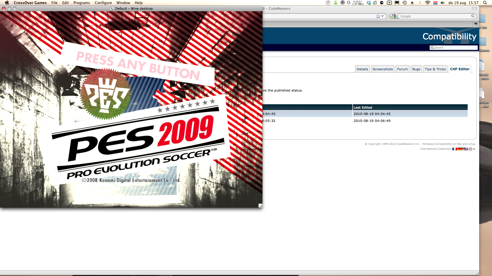Open the Bugs tab
The width and height of the screenshot is (492, 276).
coord(416,69)
